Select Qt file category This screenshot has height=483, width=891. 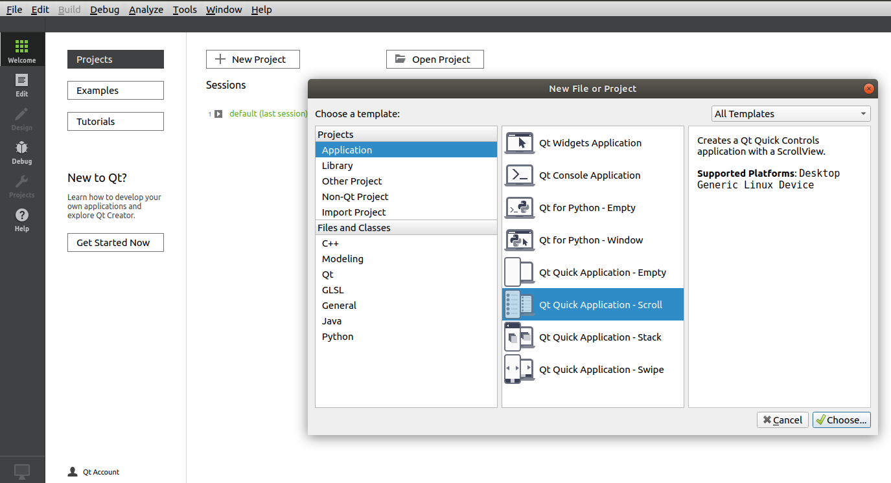point(406,275)
